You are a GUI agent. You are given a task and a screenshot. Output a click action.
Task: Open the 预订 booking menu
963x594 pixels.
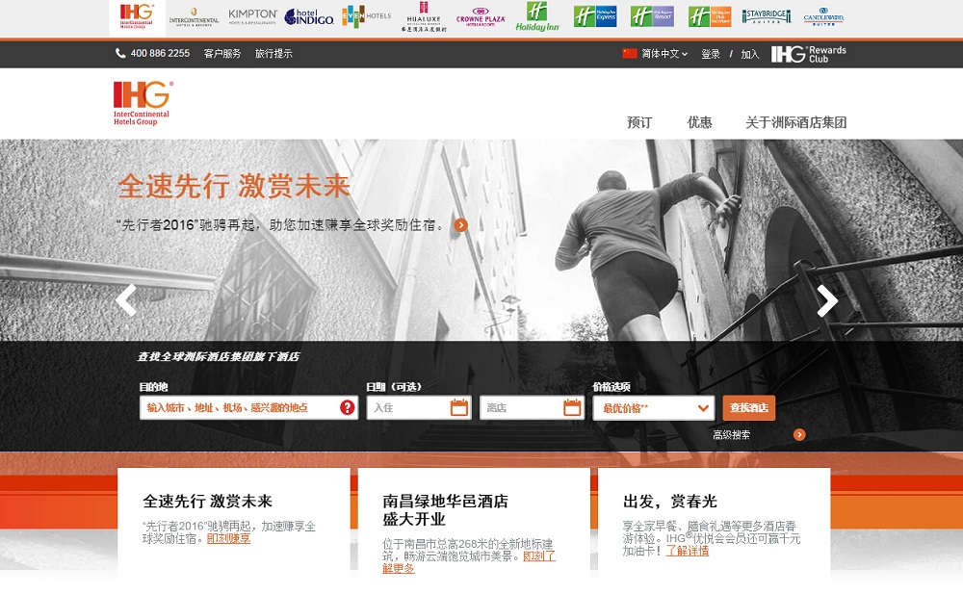pyautogui.click(x=639, y=122)
